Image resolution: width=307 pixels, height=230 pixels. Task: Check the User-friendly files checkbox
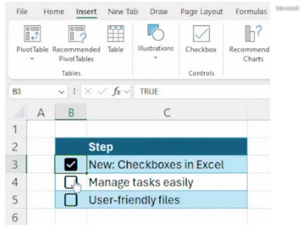pyautogui.click(x=71, y=200)
